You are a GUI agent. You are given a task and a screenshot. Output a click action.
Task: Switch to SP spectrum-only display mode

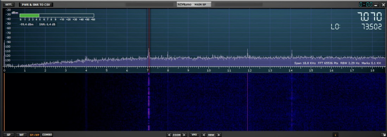pos(9,135)
